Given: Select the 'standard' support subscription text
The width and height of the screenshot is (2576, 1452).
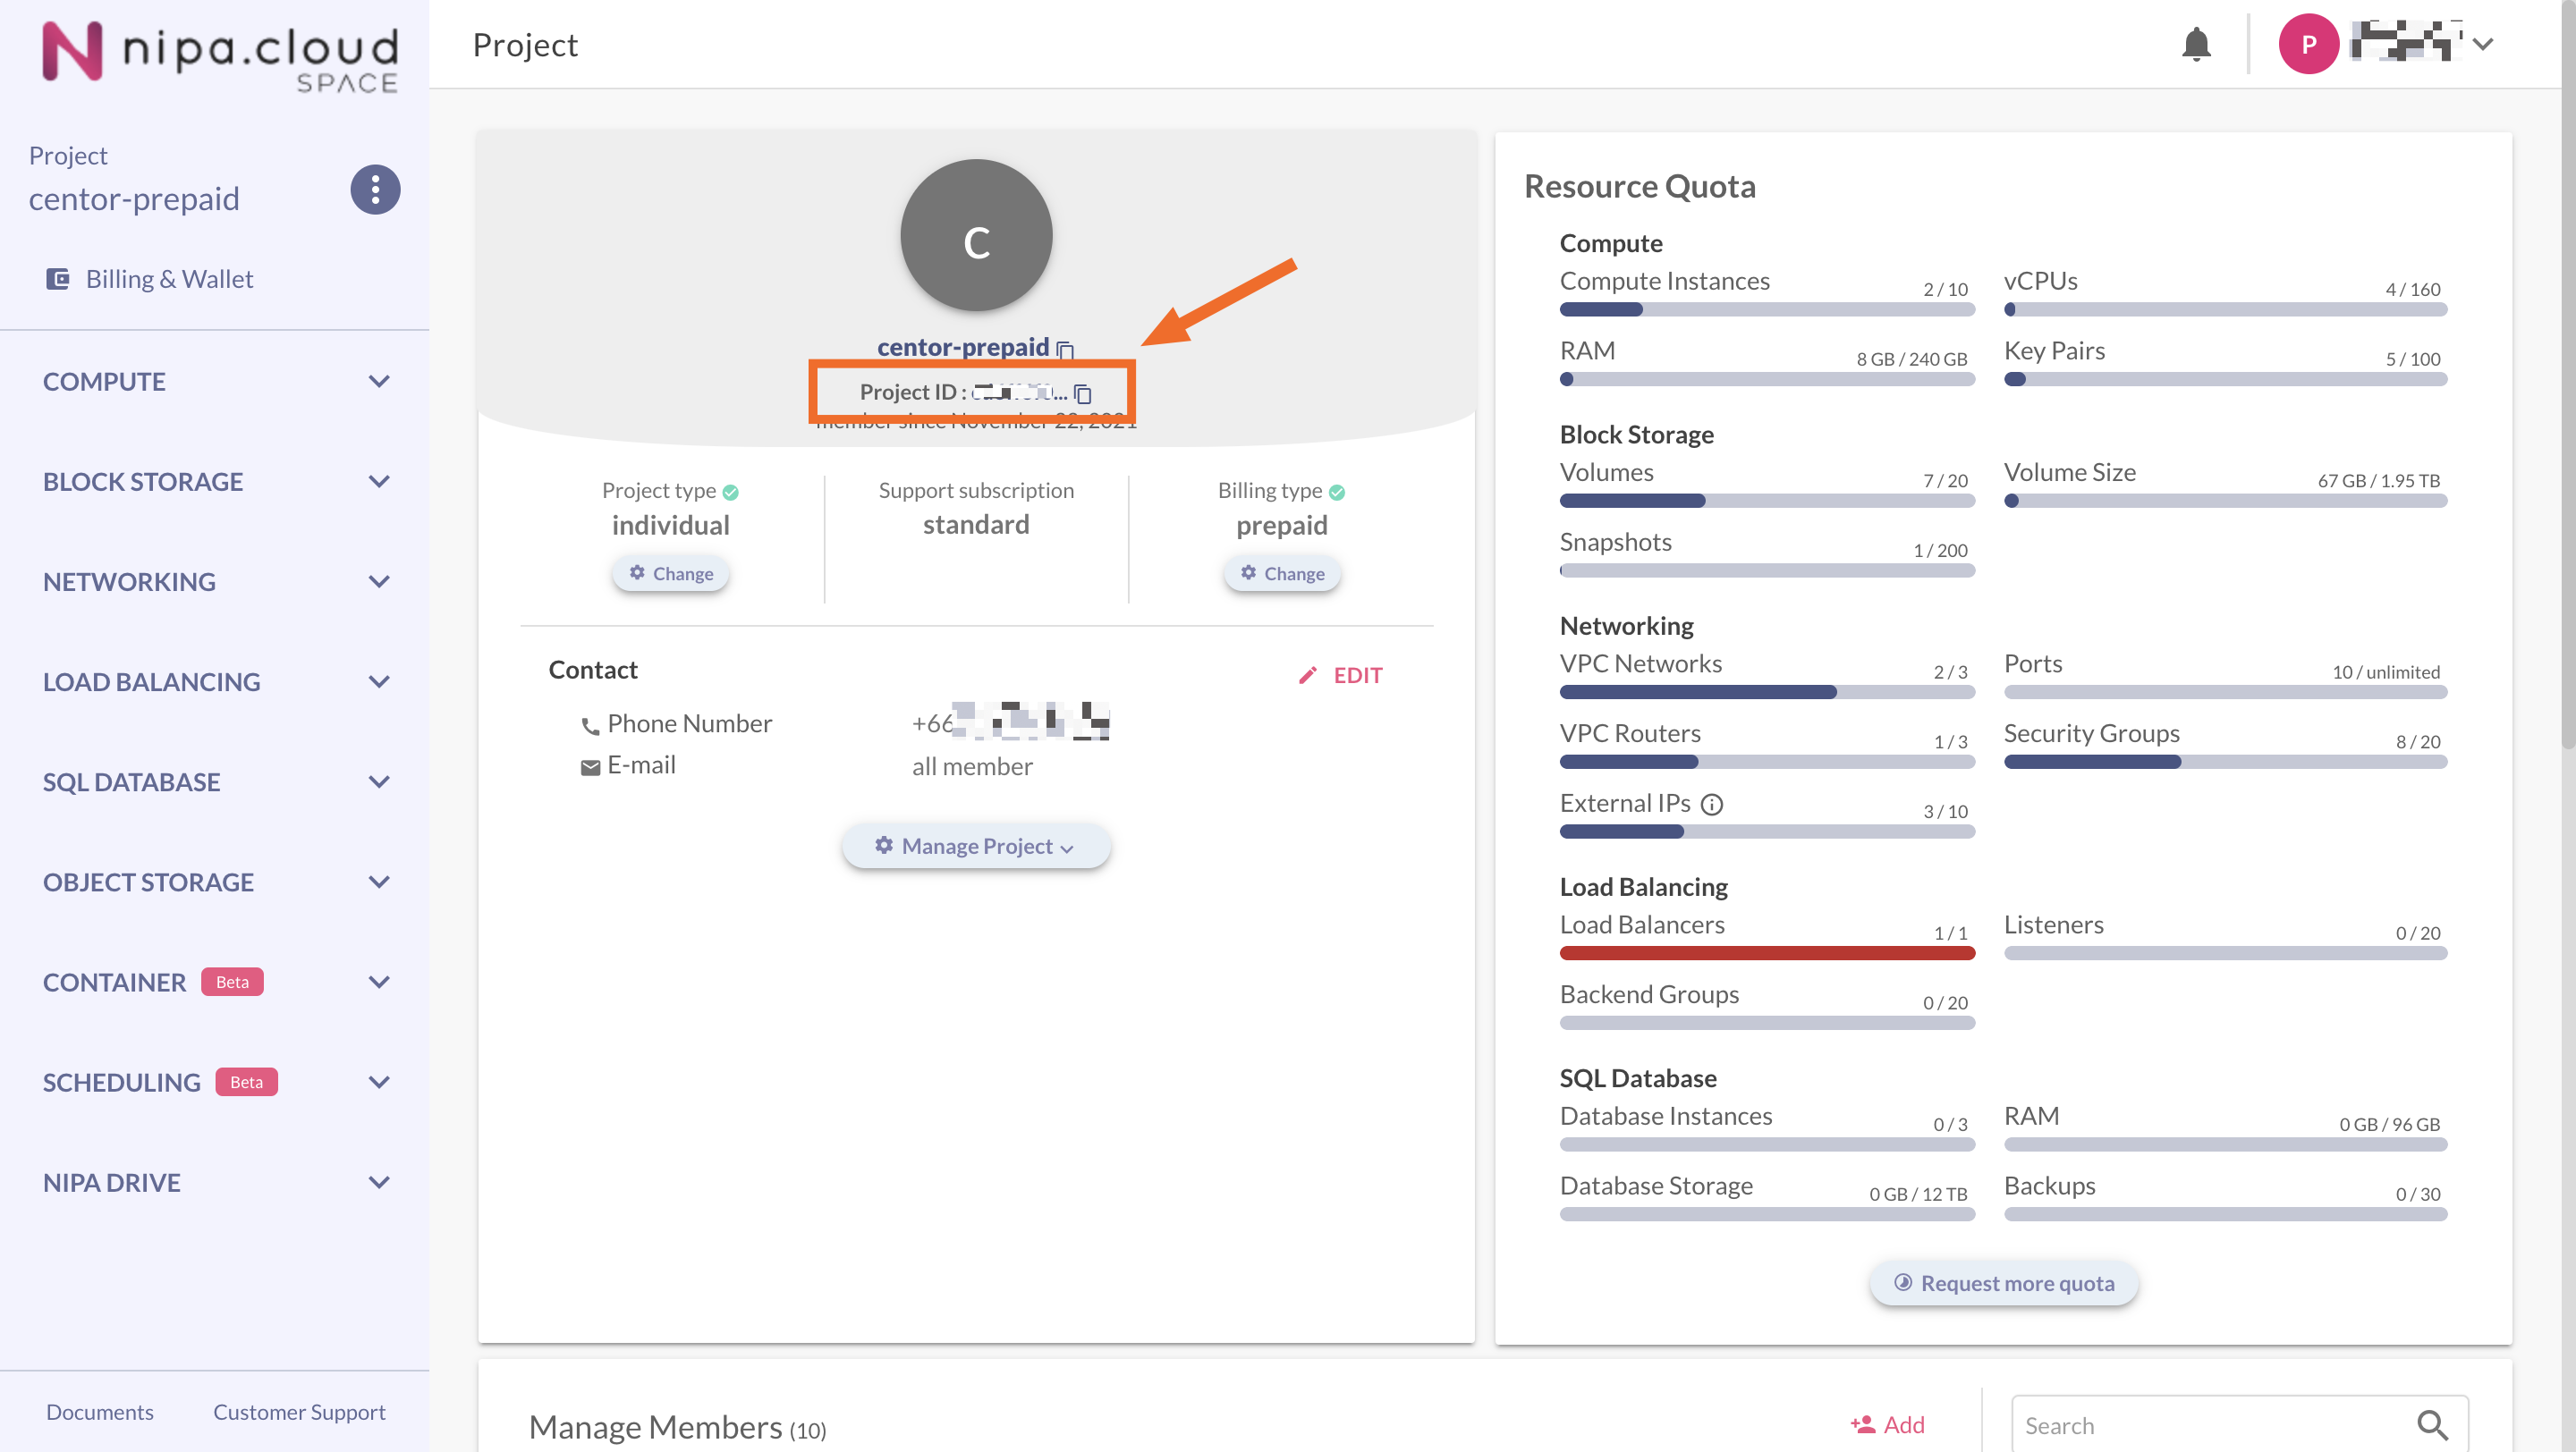Looking at the screenshot, I should coord(975,525).
